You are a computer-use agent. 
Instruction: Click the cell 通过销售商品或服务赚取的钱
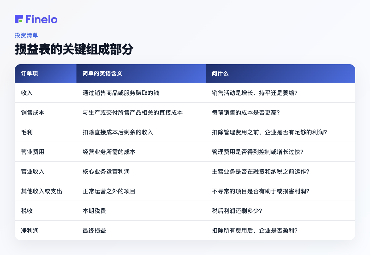point(121,93)
